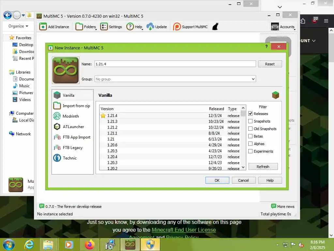Viewport: 334px width, 251px height.
Task: Click the Windows Start button
Action: (x=9, y=244)
